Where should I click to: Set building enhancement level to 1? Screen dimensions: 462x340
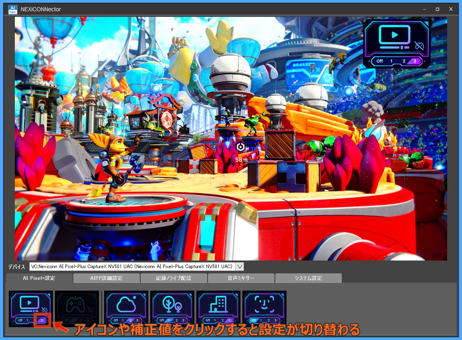coord(215,320)
